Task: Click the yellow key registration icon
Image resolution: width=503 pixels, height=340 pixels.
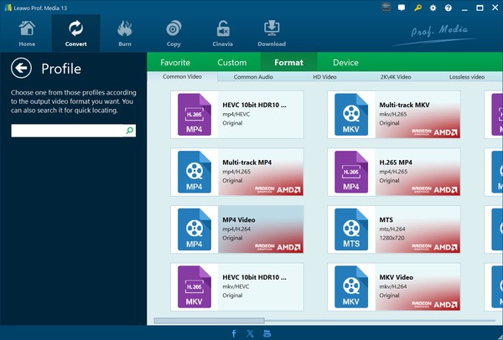Action: pos(417,8)
